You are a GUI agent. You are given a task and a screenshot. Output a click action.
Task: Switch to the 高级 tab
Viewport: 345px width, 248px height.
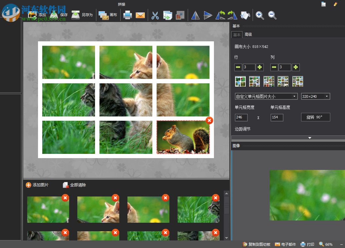click(248, 34)
